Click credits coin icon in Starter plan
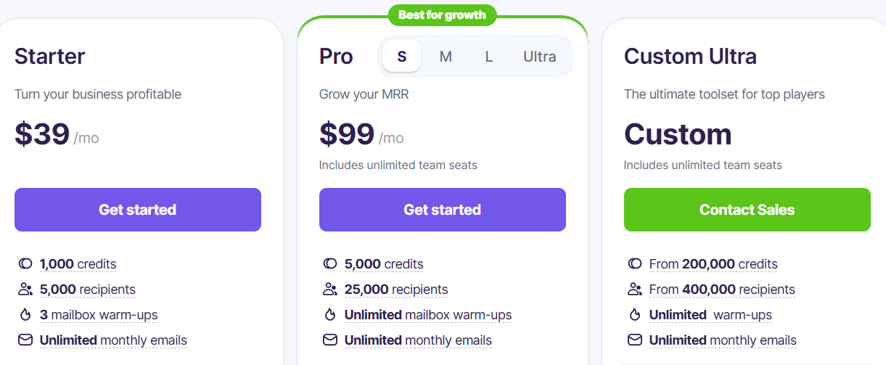Viewport: 886px width, 365px height. tap(25, 264)
